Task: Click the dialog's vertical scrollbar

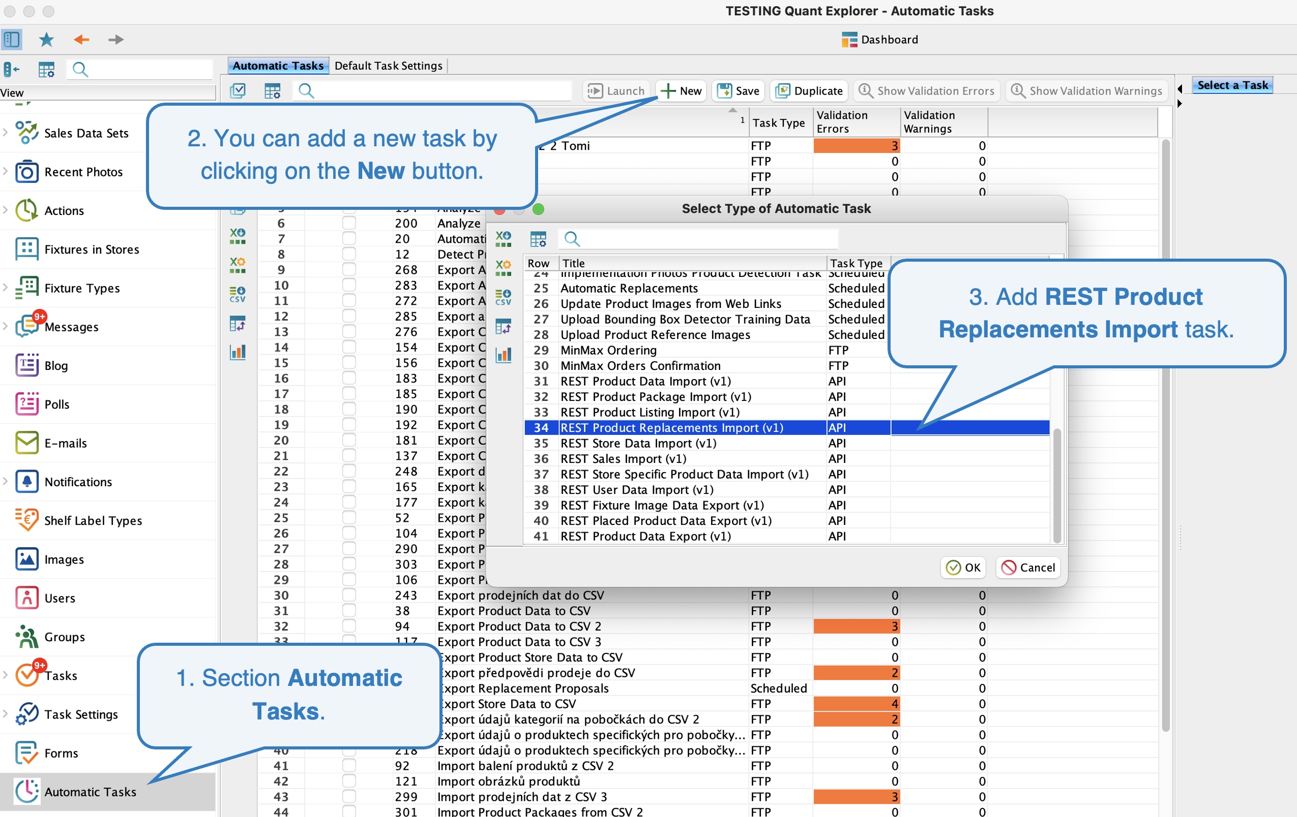Action: (1057, 484)
